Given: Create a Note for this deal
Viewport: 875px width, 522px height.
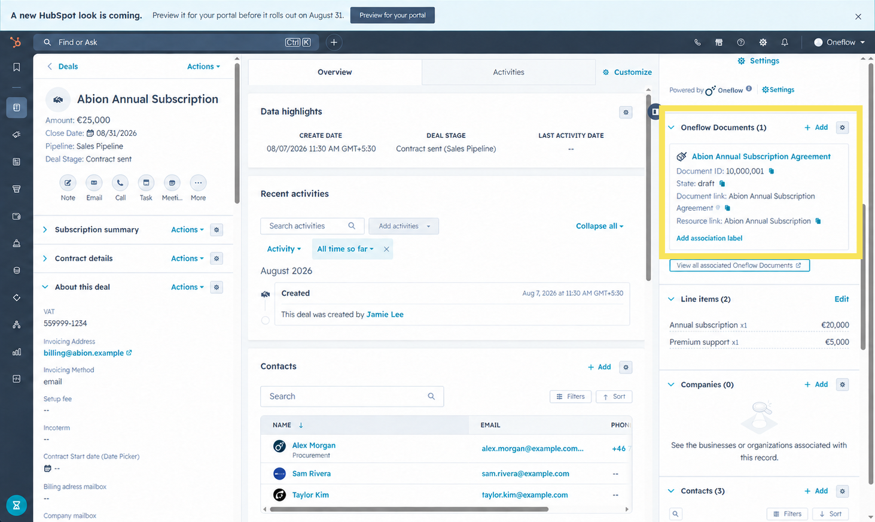Looking at the screenshot, I should [68, 183].
